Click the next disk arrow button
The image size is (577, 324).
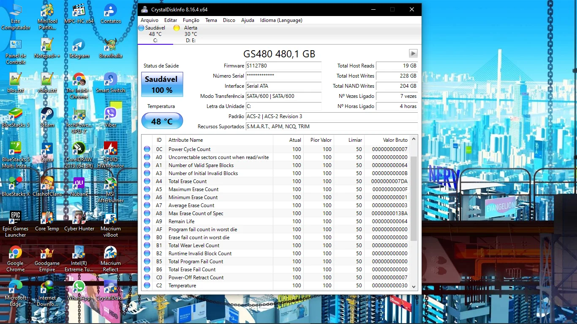[x=413, y=53]
